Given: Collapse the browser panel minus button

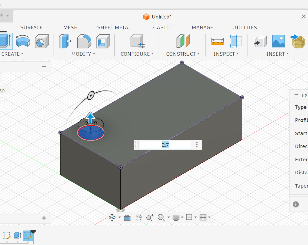Looking at the screenshot, I should (44, 67).
